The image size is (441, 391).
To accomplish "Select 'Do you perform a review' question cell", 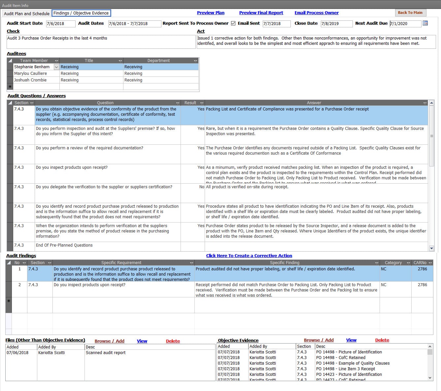I will click(108, 154).
